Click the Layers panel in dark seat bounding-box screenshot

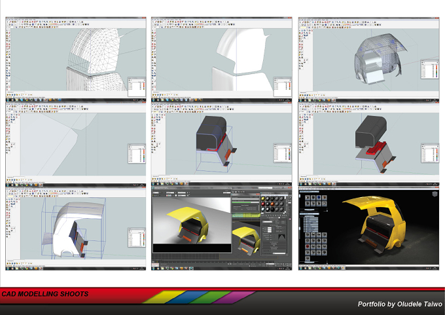(283, 153)
